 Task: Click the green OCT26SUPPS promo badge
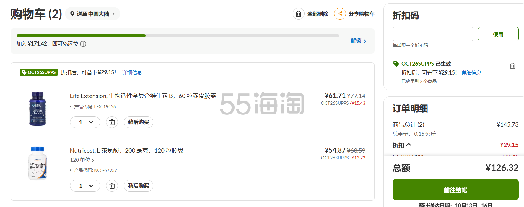click(x=39, y=72)
